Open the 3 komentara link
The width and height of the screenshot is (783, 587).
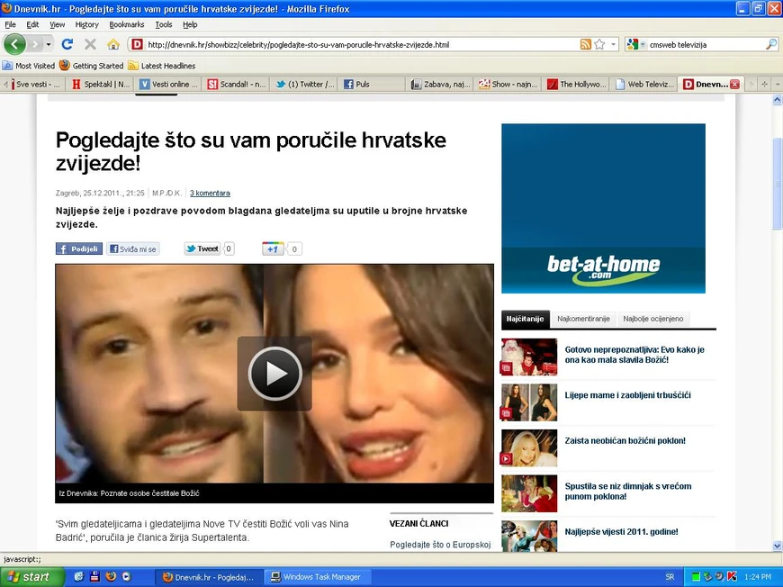tap(210, 193)
